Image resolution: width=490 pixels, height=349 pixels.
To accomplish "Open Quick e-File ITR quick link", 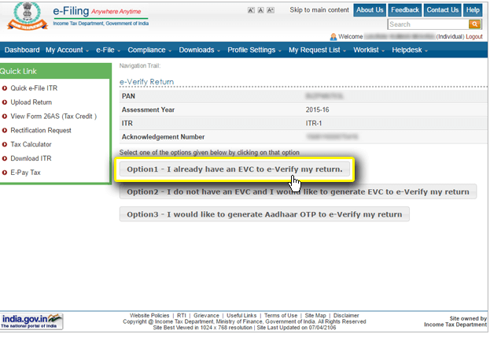I will pyautogui.click(x=34, y=88).
